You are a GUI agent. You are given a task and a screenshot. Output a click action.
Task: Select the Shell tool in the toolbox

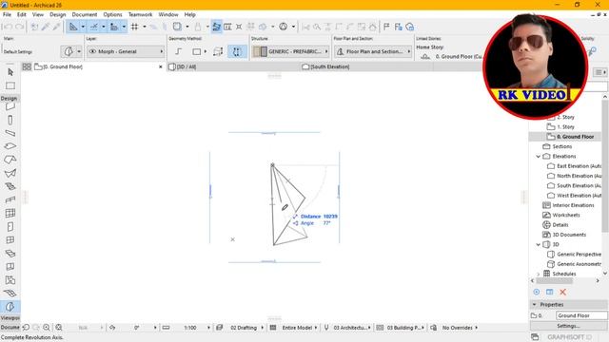[x=10, y=173]
